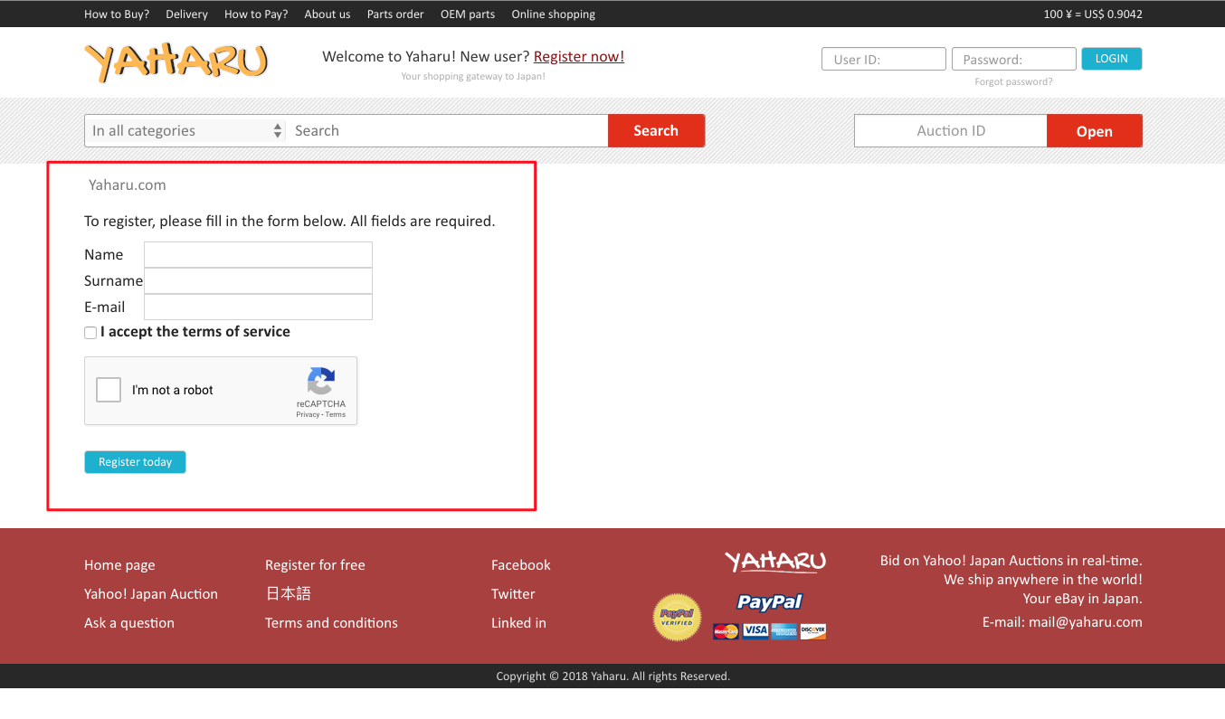The width and height of the screenshot is (1225, 719).
Task: Go to the Delivery page
Action: tap(186, 14)
